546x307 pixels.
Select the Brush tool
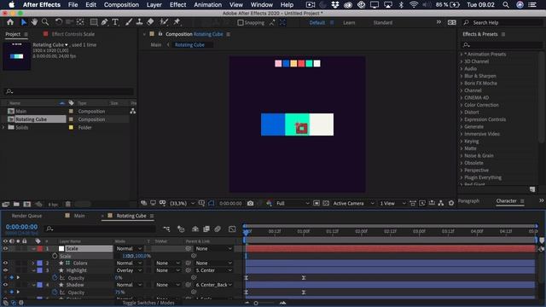click(129, 22)
